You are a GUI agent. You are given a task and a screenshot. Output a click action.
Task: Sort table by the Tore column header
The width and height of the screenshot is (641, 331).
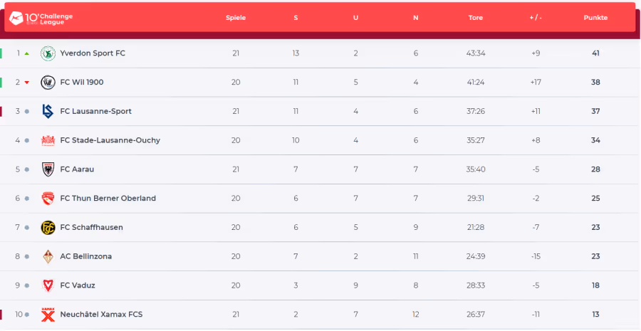[476, 18]
